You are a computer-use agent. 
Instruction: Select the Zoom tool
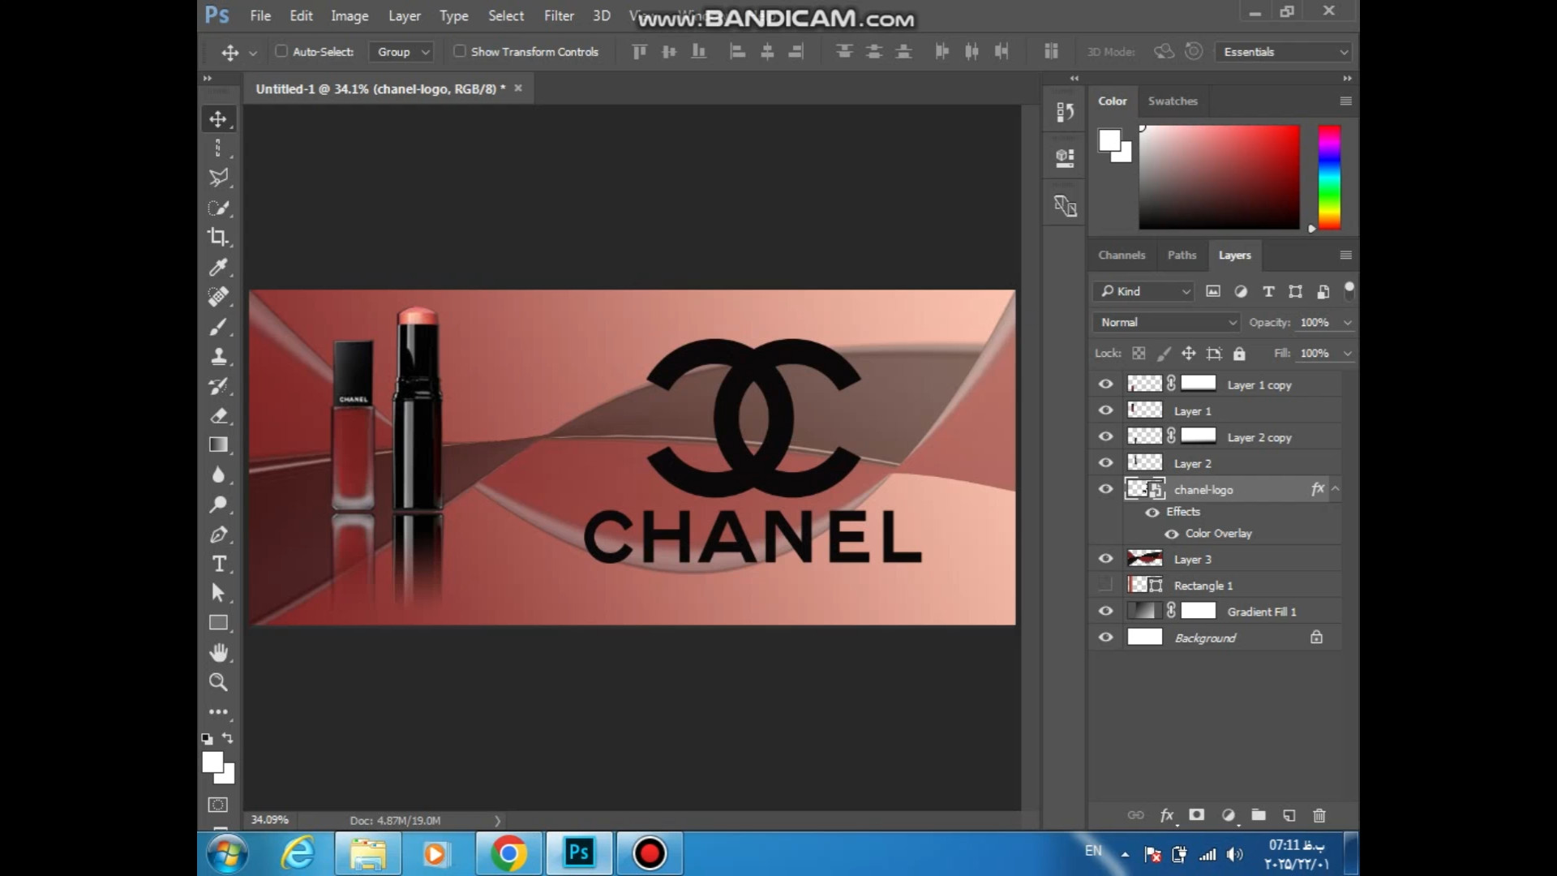pos(218,682)
